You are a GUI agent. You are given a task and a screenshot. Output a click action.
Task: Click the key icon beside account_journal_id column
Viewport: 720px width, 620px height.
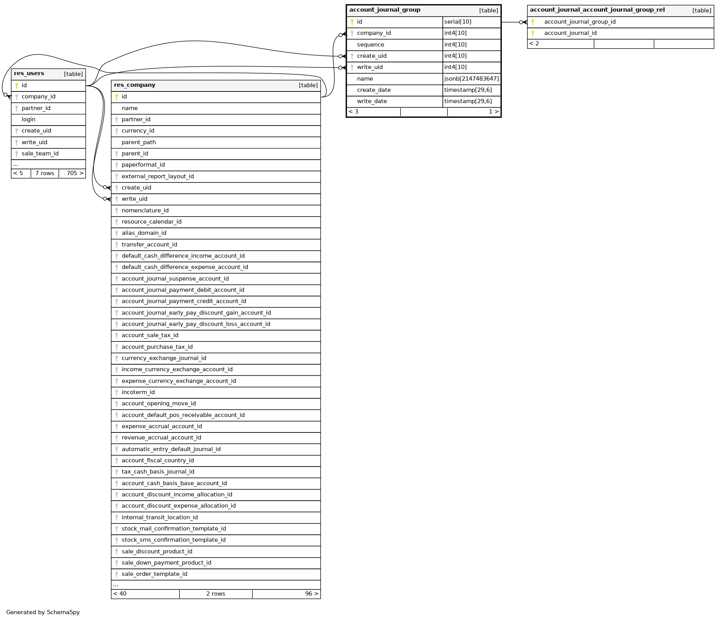[533, 33]
